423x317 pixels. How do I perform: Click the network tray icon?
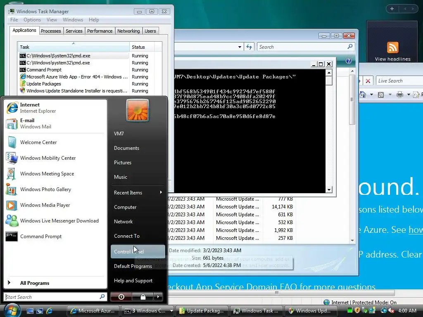[383, 310]
